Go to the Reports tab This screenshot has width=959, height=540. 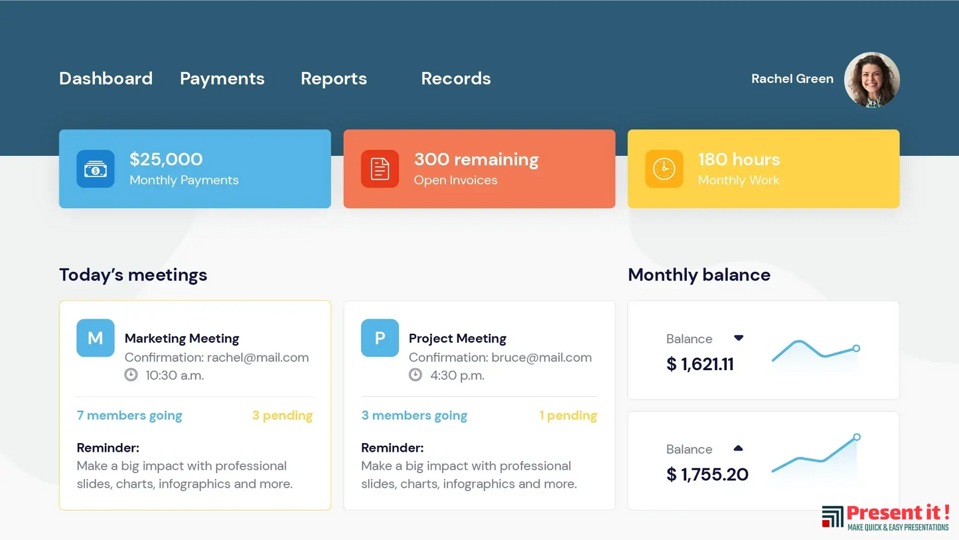coord(334,78)
